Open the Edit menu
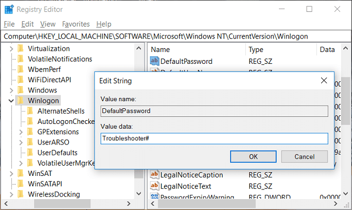Screen dimensions: 352x210 pyautogui.click(x=28, y=24)
